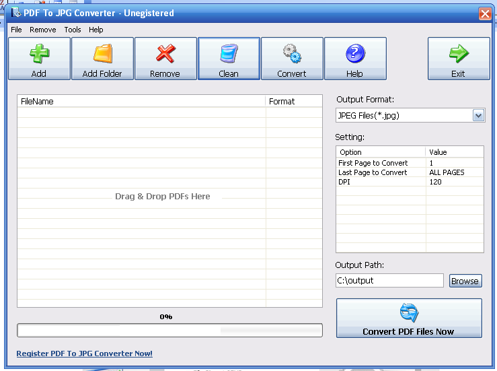Image resolution: width=497 pixels, height=371 pixels.
Task: Click Convert PDF Files Now button
Action: [409, 318]
